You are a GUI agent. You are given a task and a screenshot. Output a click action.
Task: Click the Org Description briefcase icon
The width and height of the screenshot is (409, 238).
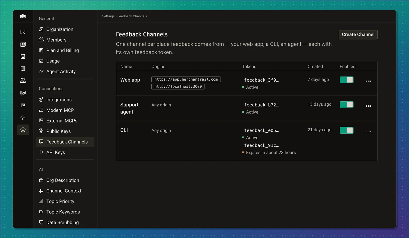(41, 180)
